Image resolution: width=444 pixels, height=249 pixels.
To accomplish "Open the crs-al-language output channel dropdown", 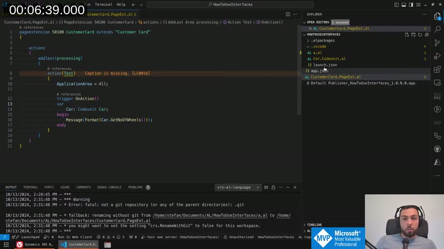I will pos(238,187).
